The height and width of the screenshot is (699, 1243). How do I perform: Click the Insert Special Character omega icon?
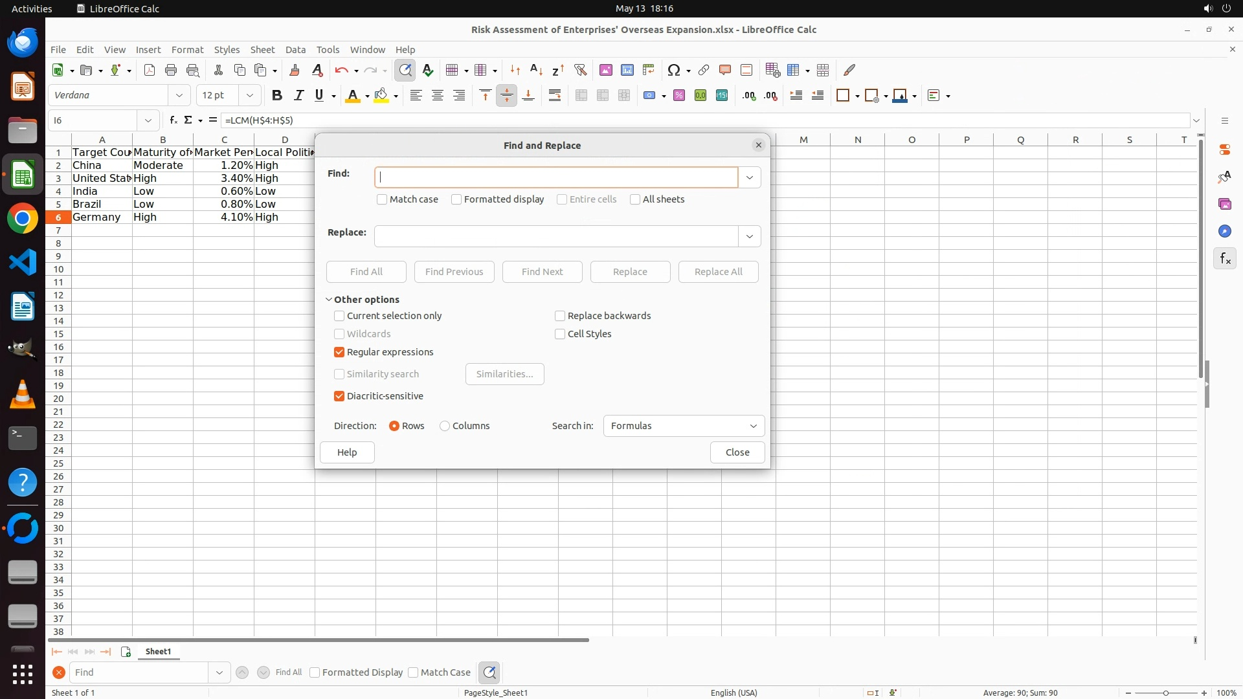(673, 70)
